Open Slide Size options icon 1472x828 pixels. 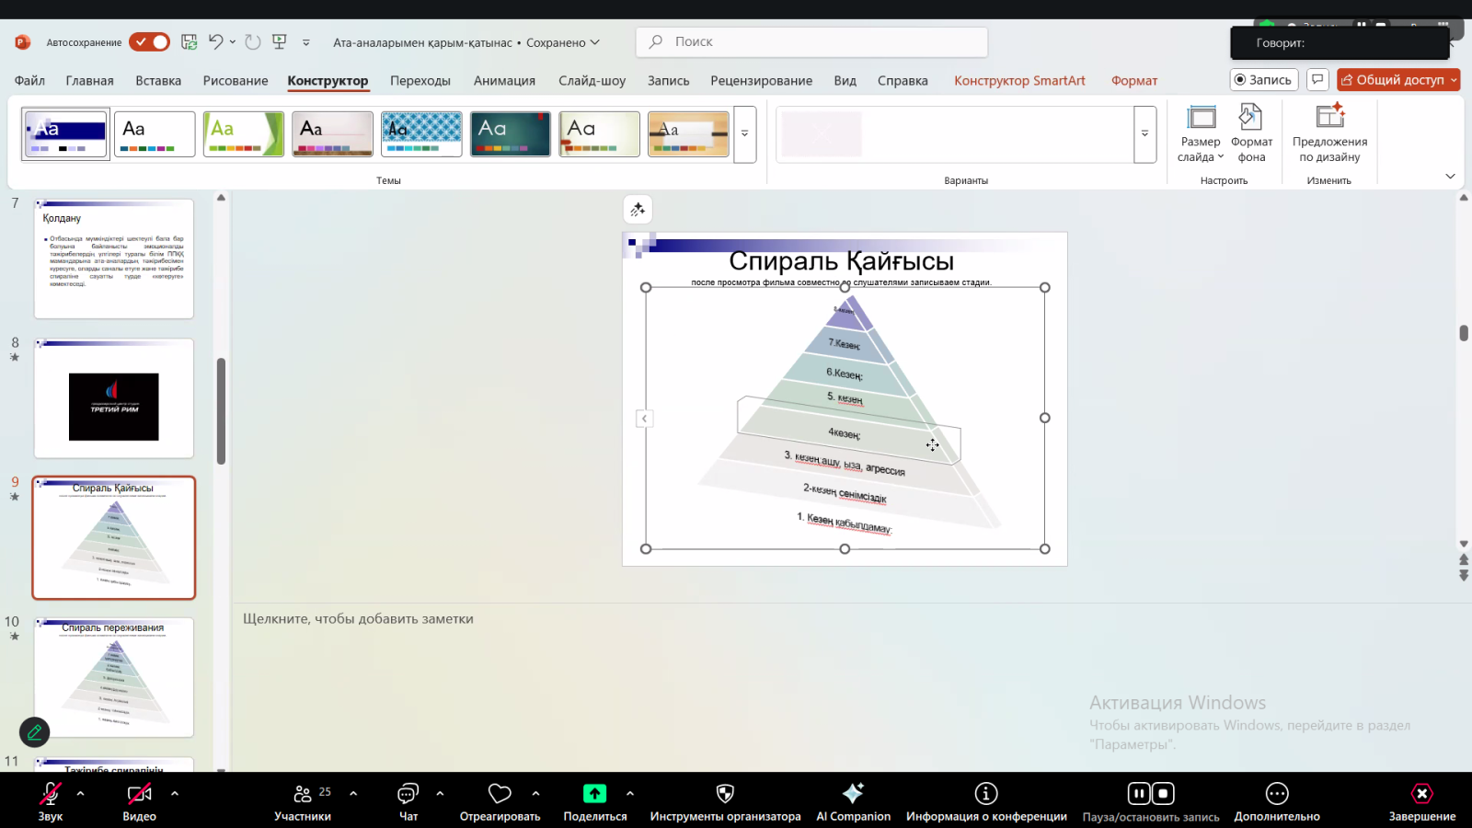click(1201, 117)
